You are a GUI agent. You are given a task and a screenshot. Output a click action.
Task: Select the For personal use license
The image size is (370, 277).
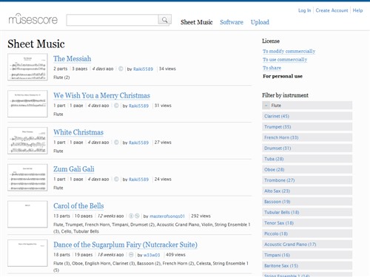pyautogui.click(x=283, y=76)
